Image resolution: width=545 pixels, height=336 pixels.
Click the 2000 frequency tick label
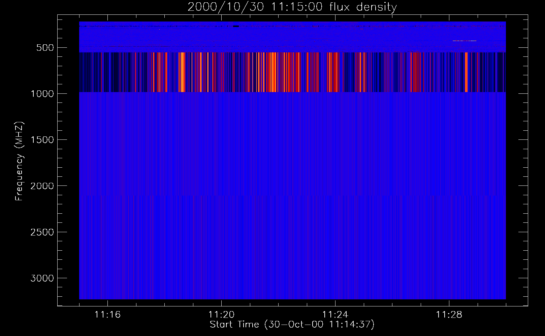42,186
